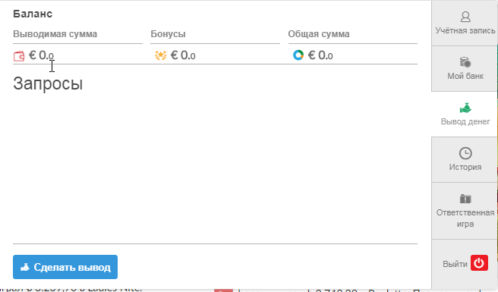
Task: Click the bonus amount € 0.0 value
Action: click(x=183, y=55)
